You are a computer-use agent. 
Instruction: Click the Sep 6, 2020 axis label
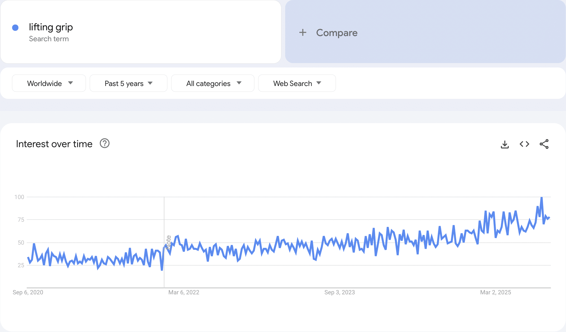coord(28,292)
